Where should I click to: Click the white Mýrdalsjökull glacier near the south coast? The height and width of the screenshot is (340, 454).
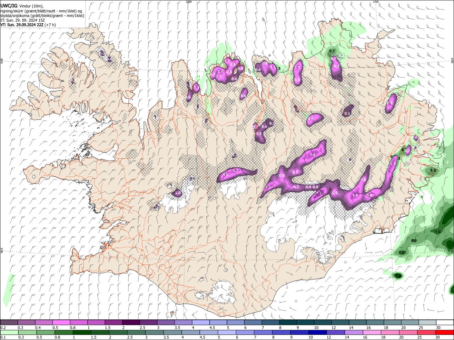pos(222,293)
